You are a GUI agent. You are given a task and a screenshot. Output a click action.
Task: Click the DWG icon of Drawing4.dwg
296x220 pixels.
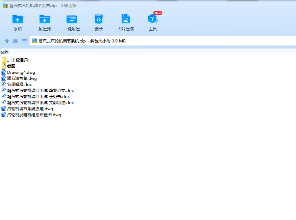click(4, 72)
